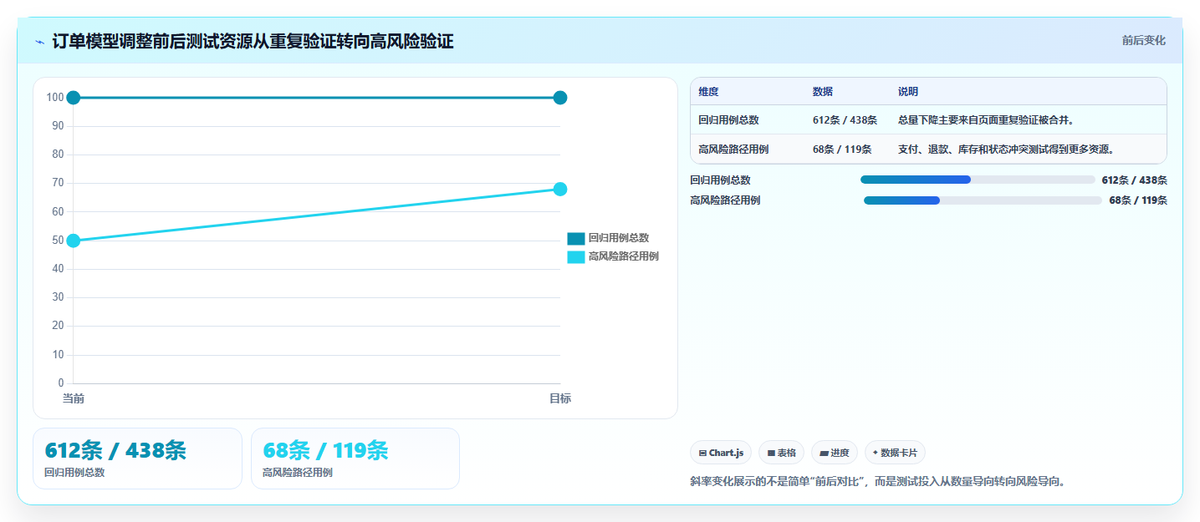
Task: Click the 进度 tag chip
Action: [x=835, y=453]
